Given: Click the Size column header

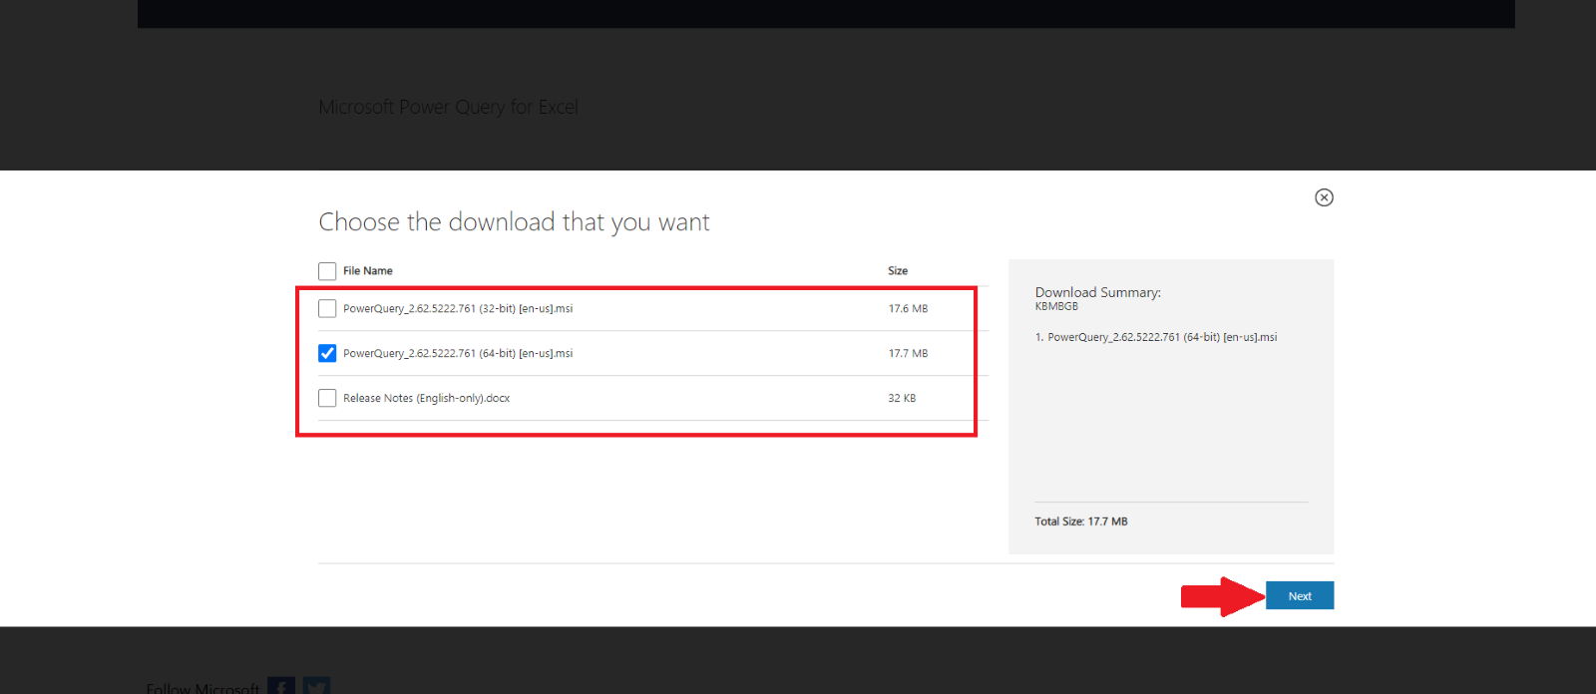Looking at the screenshot, I should coord(898,271).
